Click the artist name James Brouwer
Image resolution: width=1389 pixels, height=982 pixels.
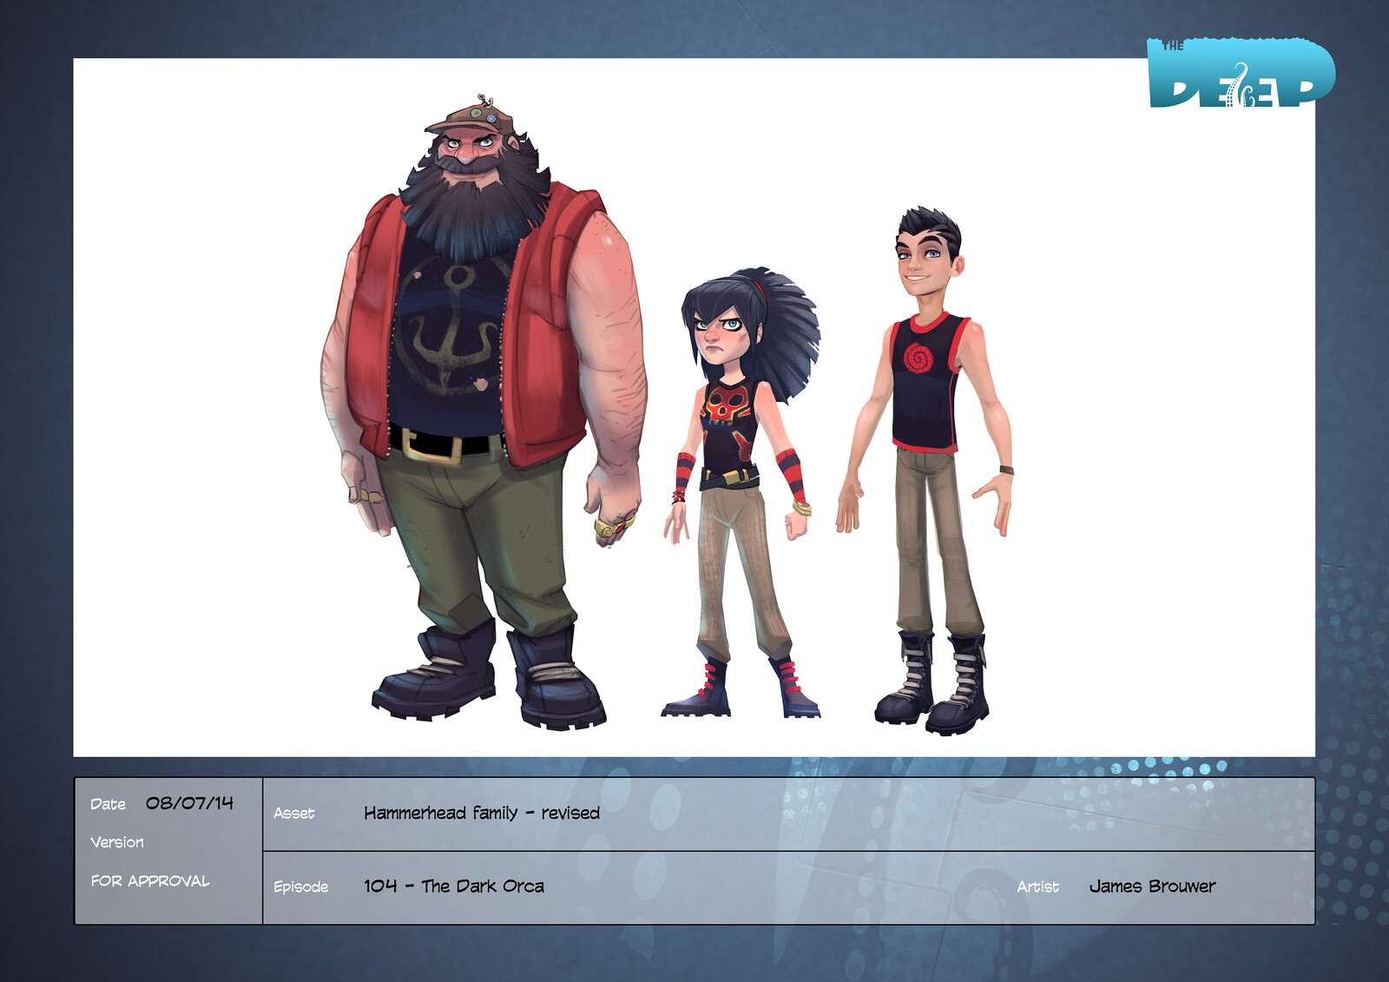pos(1153,886)
